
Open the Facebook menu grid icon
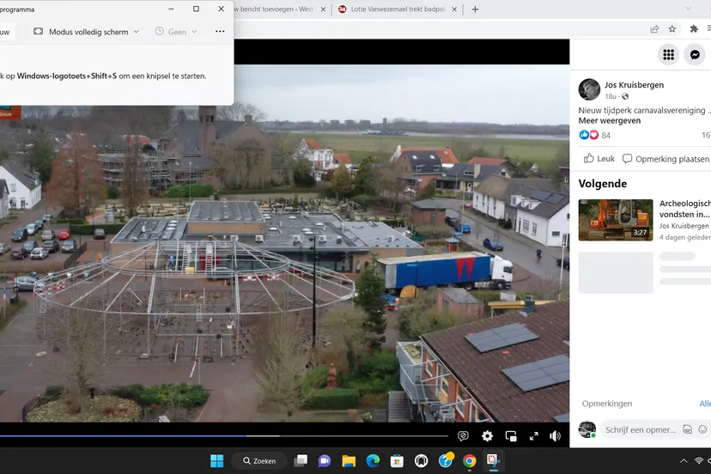[668, 55]
